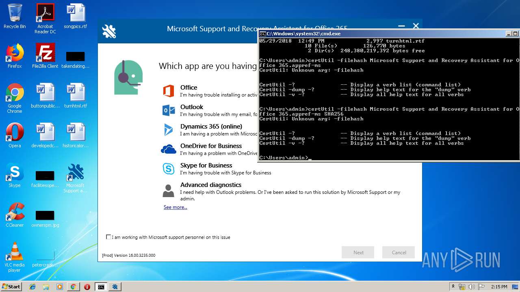
Task: Select the turnhtml.rtf desktop file
Action: pos(76,96)
